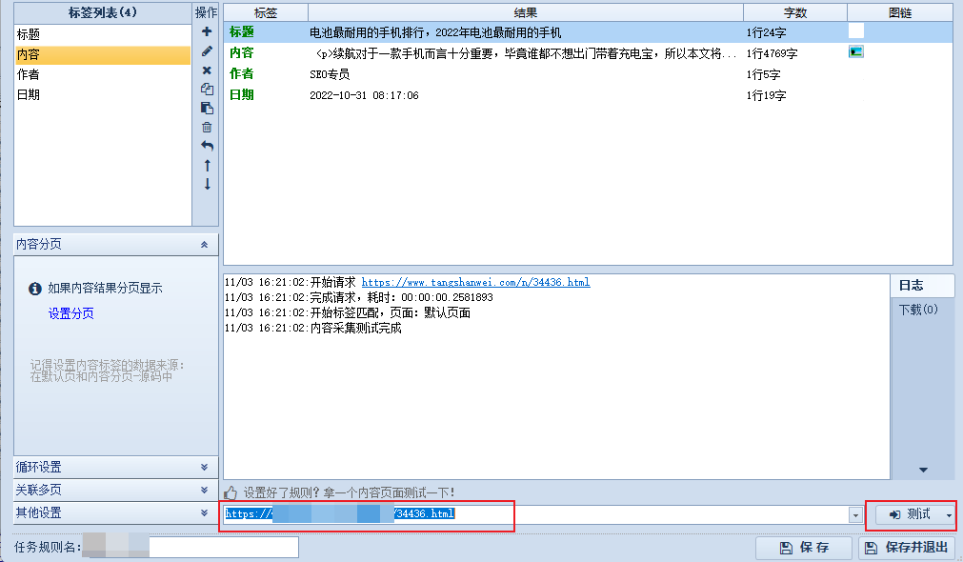Click the edit label pencil icon
This screenshot has height=562, width=963.
pos(207,50)
